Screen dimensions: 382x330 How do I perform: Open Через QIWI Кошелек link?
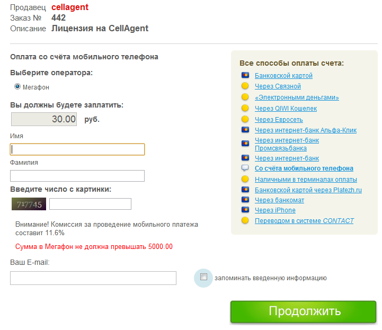[x=286, y=109]
